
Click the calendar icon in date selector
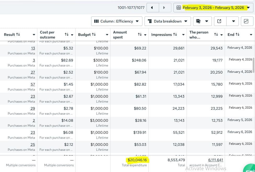178,8
